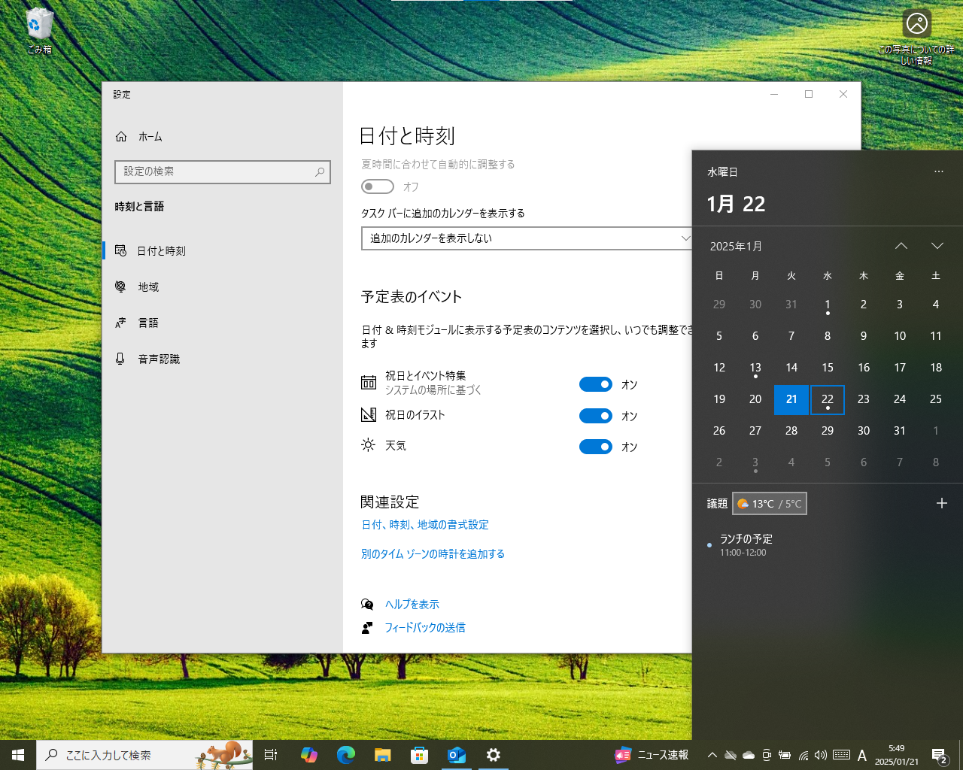The image size is (963, 770).
Task: Open Microsoft Store from the taskbar
Action: 419,755
